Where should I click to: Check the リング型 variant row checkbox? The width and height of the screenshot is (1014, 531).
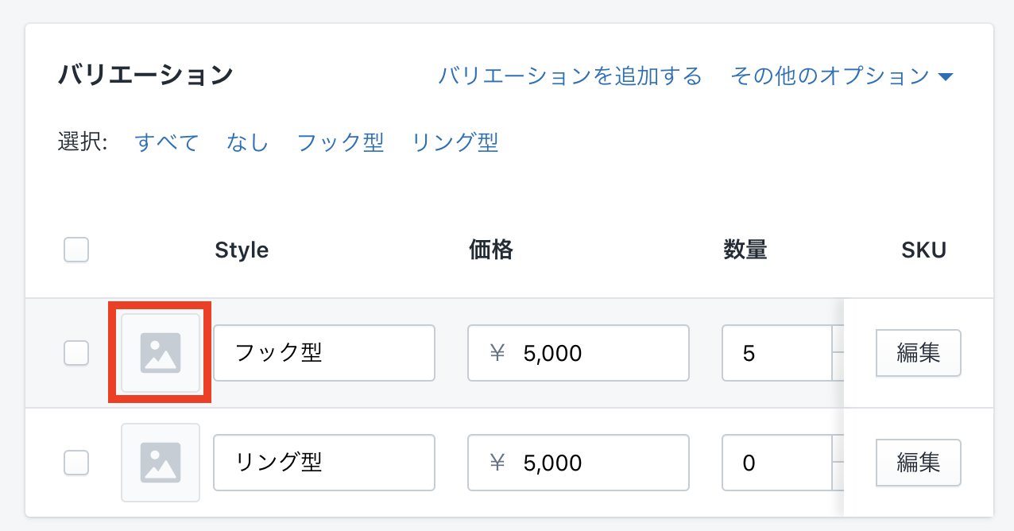point(76,463)
